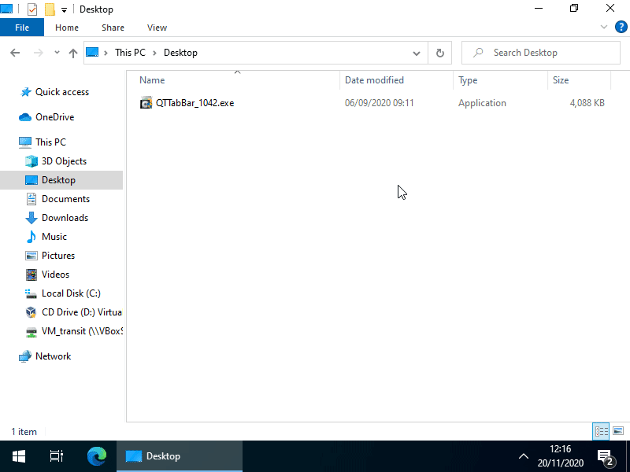Screen dimensions: 630x472
Task: Click the Downloads arrow icon
Action: coord(31,218)
